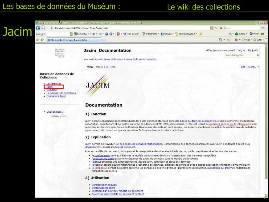Image resolution: width=269 pixels, height=202 pixels.
Task: Click the Feeds icon in the command bar
Action: (228, 40)
